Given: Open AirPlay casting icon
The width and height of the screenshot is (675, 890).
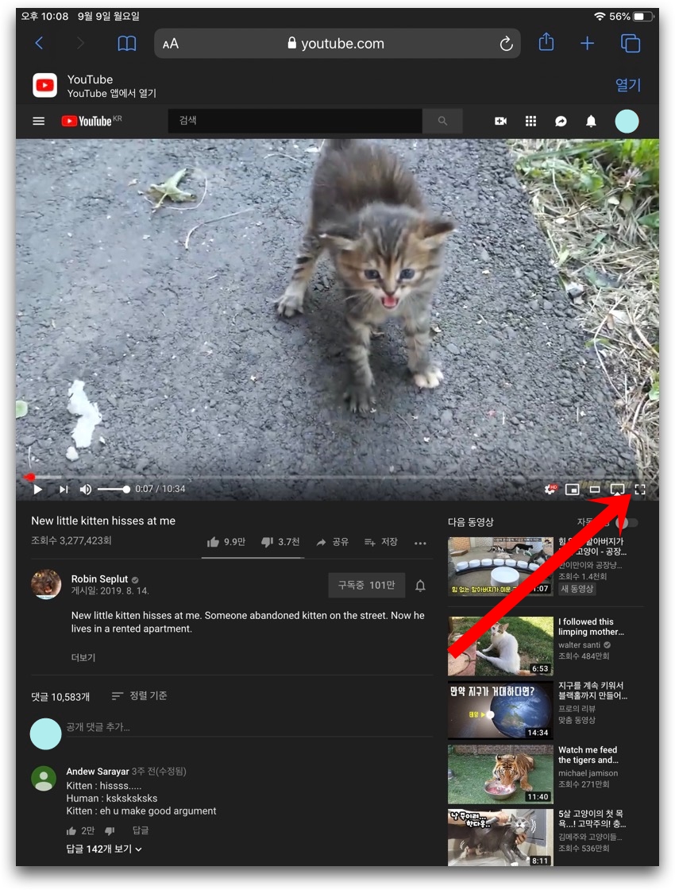Looking at the screenshot, I should pyautogui.click(x=617, y=489).
